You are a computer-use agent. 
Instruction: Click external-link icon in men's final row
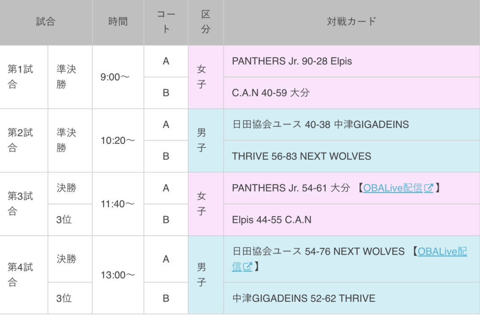[x=247, y=267]
